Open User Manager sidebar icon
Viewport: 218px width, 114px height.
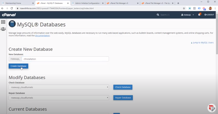[3, 29]
